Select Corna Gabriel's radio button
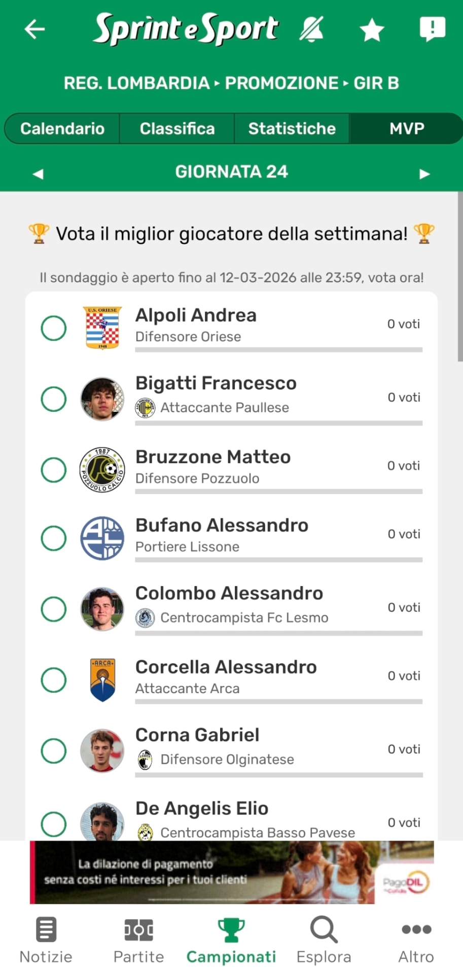The image size is (463, 975). tap(54, 751)
